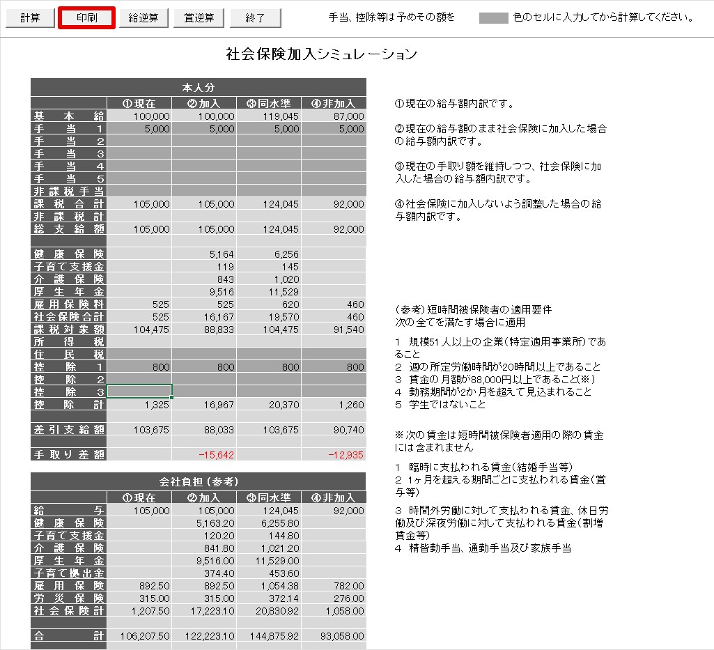Select the 住民税 cell under ③同水準

(269, 355)
